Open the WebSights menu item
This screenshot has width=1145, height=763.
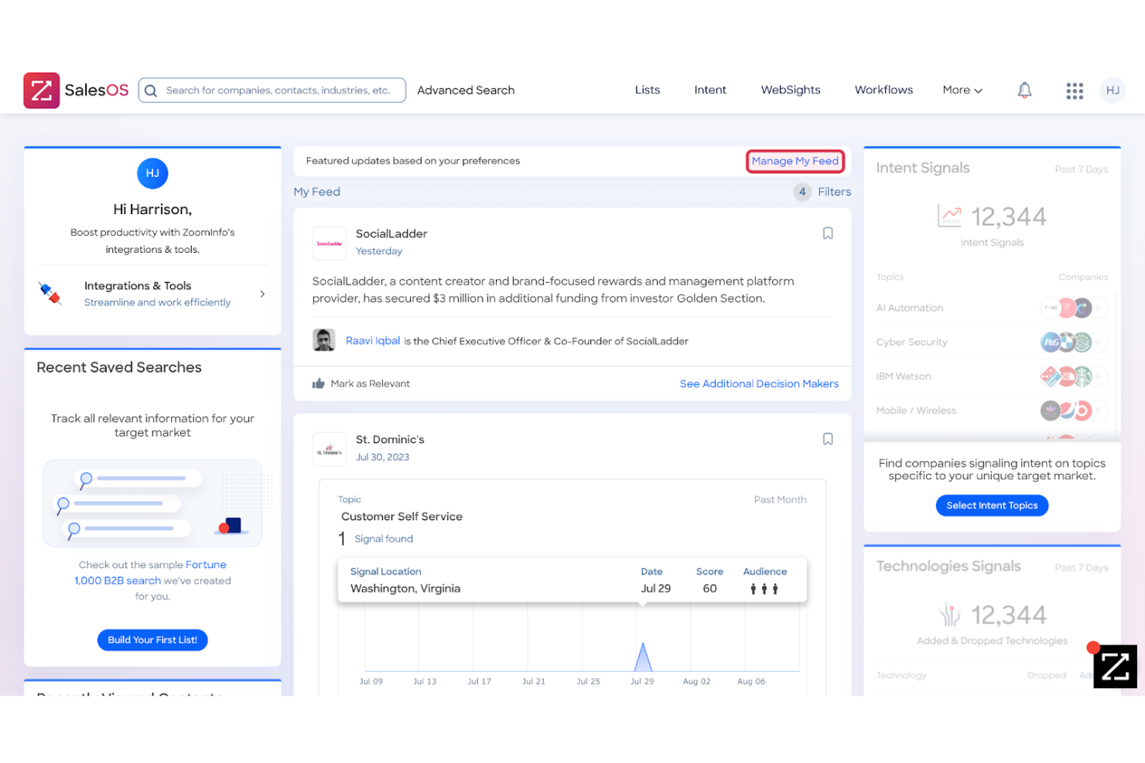pos(790,90)
